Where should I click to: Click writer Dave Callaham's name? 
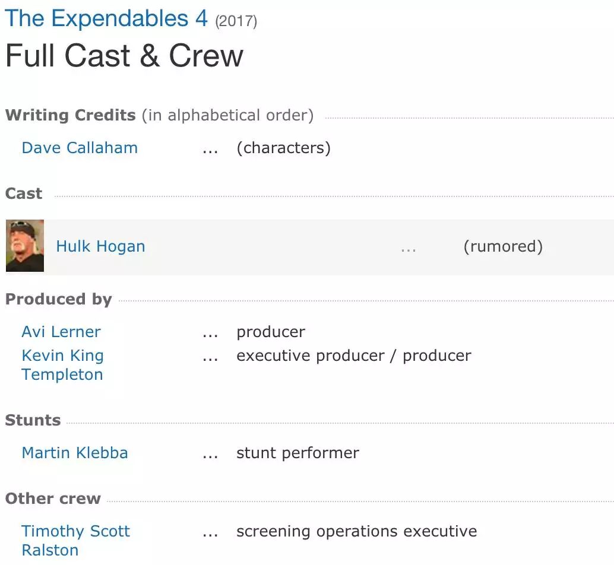coord(80,148)
